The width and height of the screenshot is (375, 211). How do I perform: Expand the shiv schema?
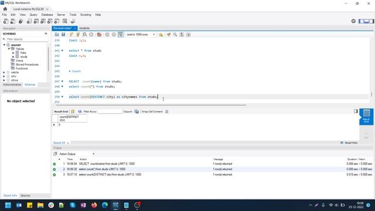pyautogui.click(x=4, y=76)
